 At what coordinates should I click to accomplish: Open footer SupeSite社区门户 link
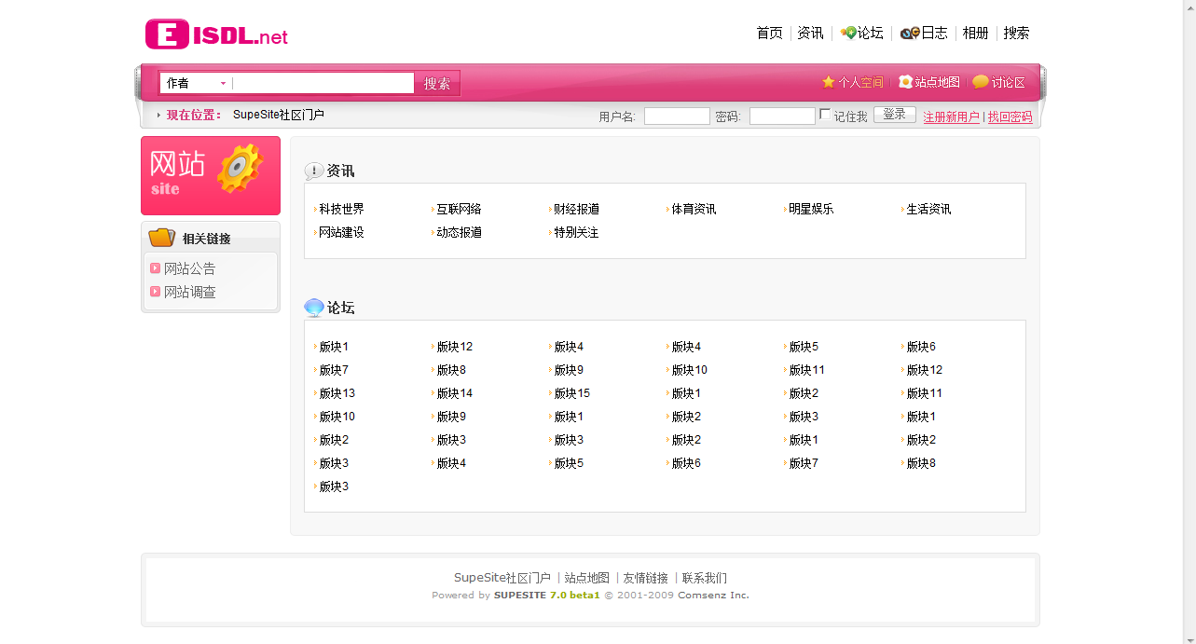click(x=502, y=578)
